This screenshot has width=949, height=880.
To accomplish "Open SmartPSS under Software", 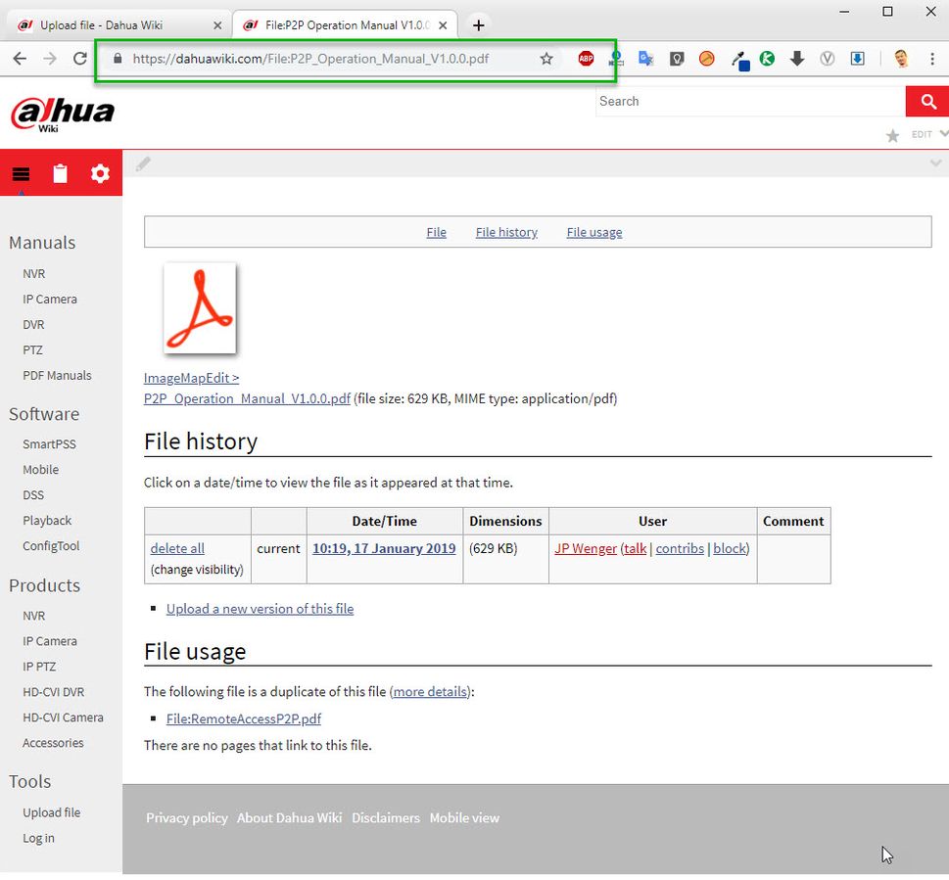I will (49, 444).
